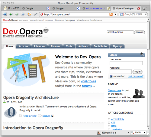Focus the Password input field
This screenshot has width=151, height=137.
click(120, 72)
